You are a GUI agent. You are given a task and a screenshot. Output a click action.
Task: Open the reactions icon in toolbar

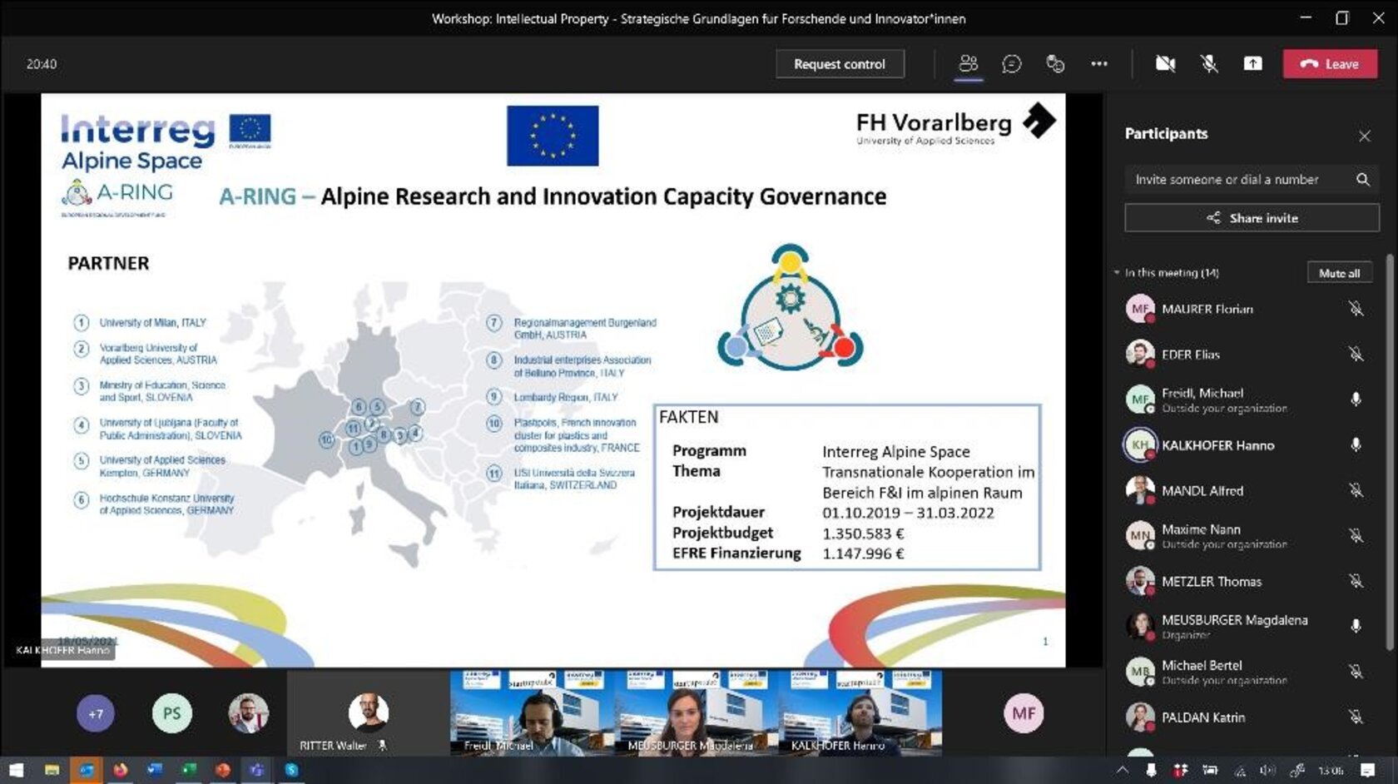1055,64
